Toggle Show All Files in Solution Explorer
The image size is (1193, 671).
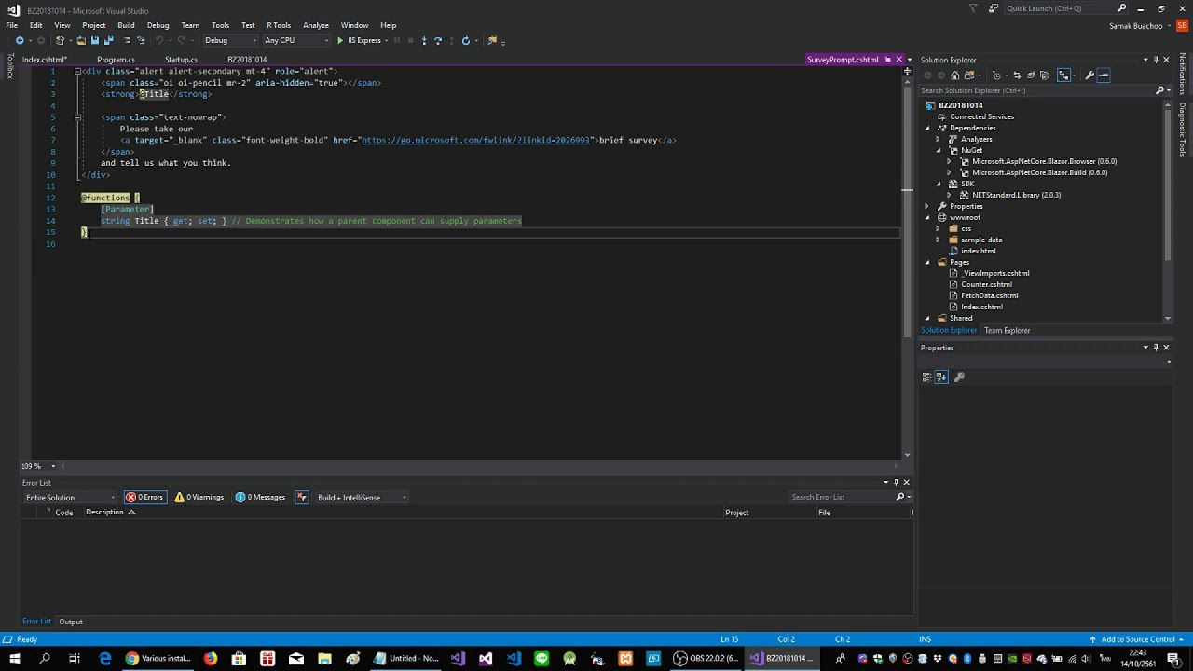click(x=1045, y=75)
